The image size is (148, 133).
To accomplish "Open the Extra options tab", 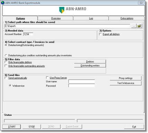I will pyautogui.click(x=127, y=18).
